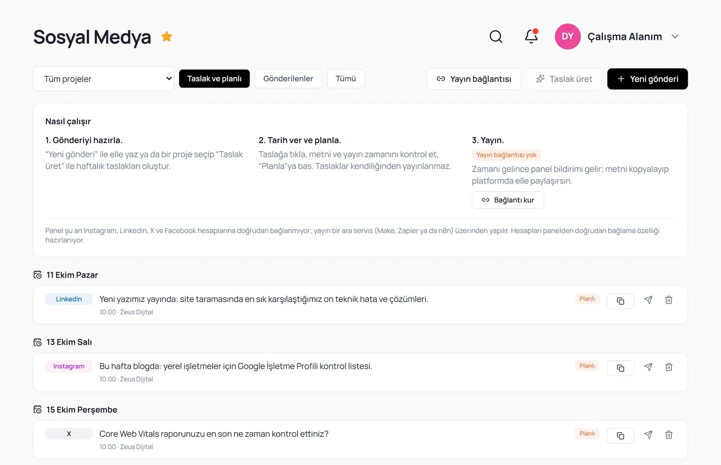Click calendar icon beside 15 Ekim Perşembe

[x=38, y=410]
